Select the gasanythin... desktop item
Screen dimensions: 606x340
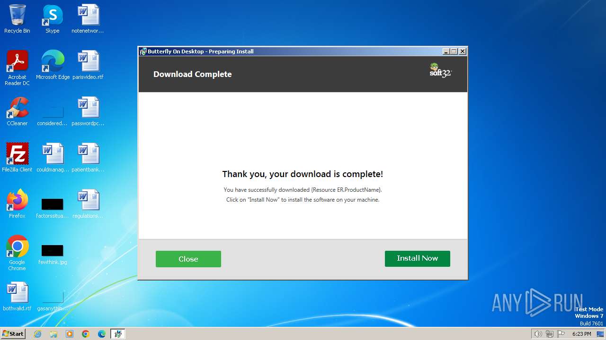pyautogui.click(x=53, y=302)
